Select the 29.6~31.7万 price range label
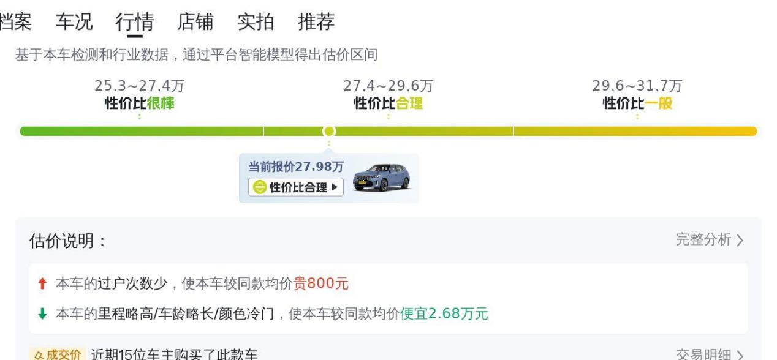Screen dimensions: 777x360 tap(637, 86)
